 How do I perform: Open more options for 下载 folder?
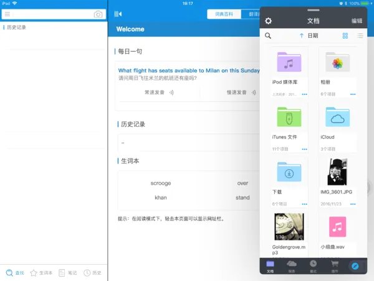point(304,204)
